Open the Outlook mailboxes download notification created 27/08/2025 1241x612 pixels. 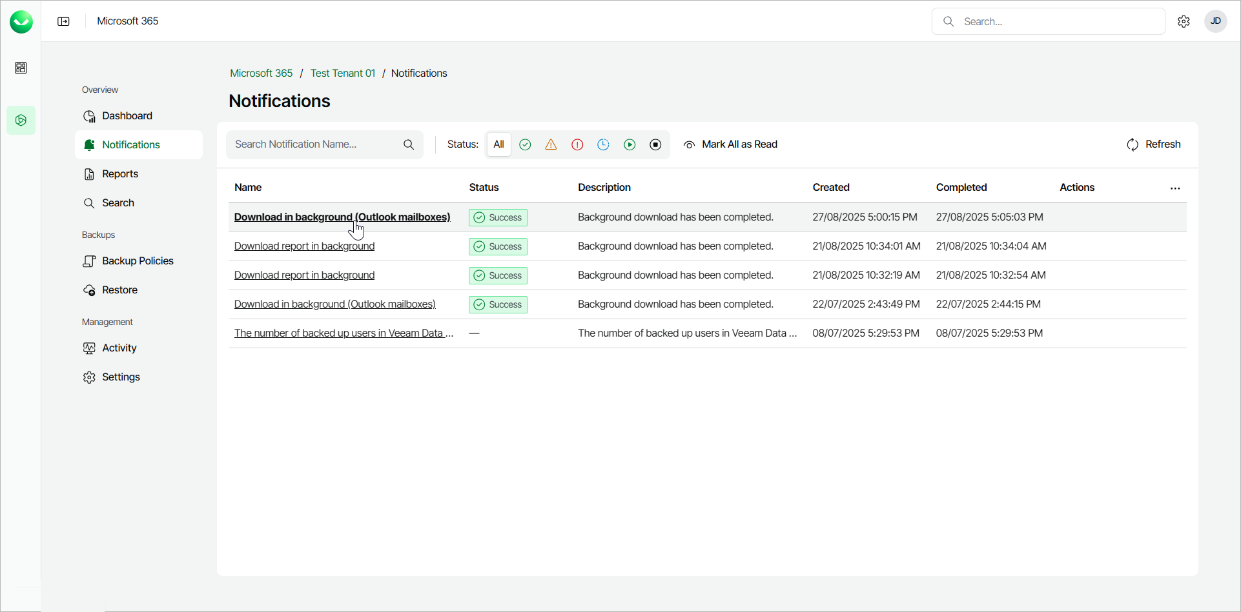click(342, 217)
